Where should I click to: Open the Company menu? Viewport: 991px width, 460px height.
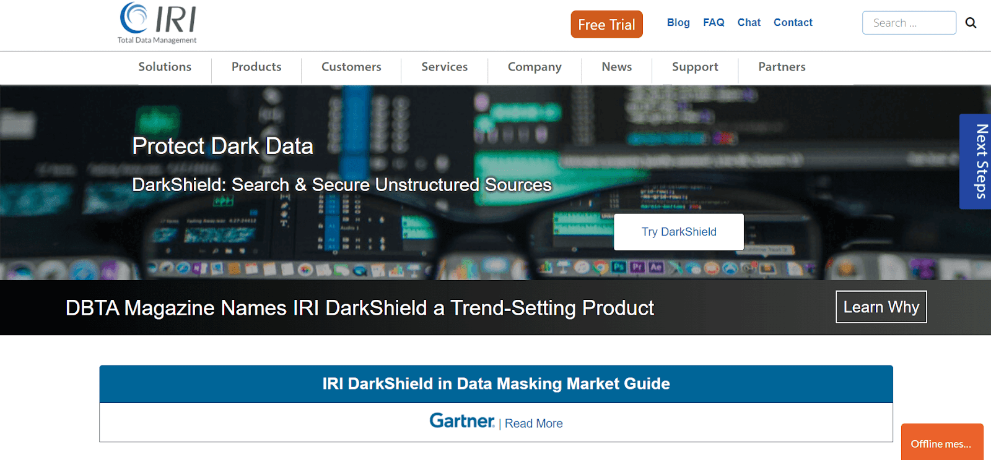[535, 67]
